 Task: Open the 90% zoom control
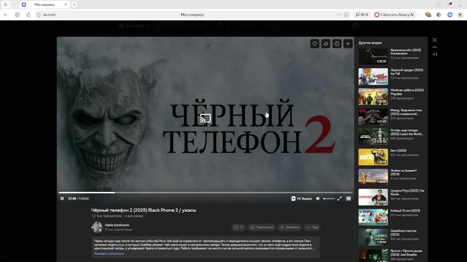point(362,15)
